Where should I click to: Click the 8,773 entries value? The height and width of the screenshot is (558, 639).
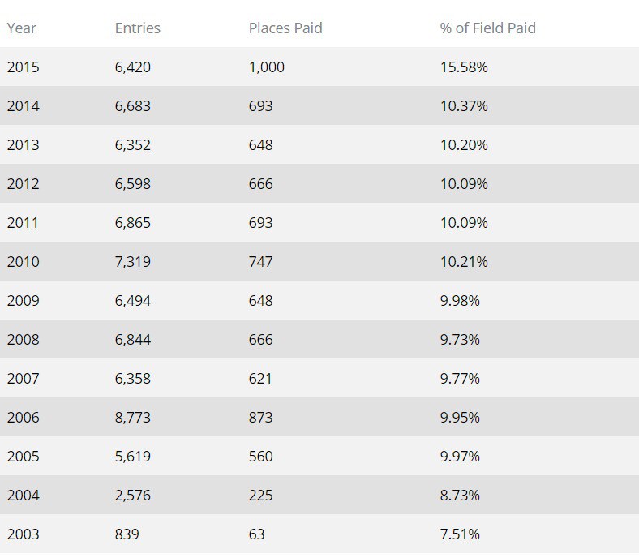[x=133, y=418]
